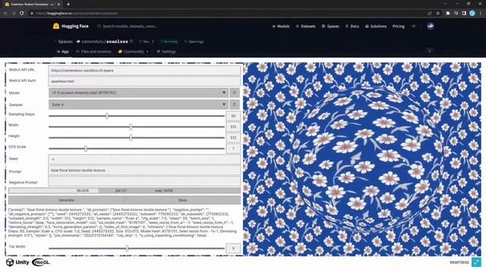Image resolution: width=486 pixels, height=273 pixels.
Task: Refresh the sampler list
Action: pos(235,105)
